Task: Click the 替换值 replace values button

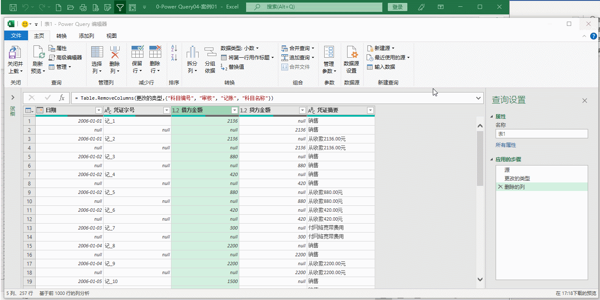Action: [233, 67]
